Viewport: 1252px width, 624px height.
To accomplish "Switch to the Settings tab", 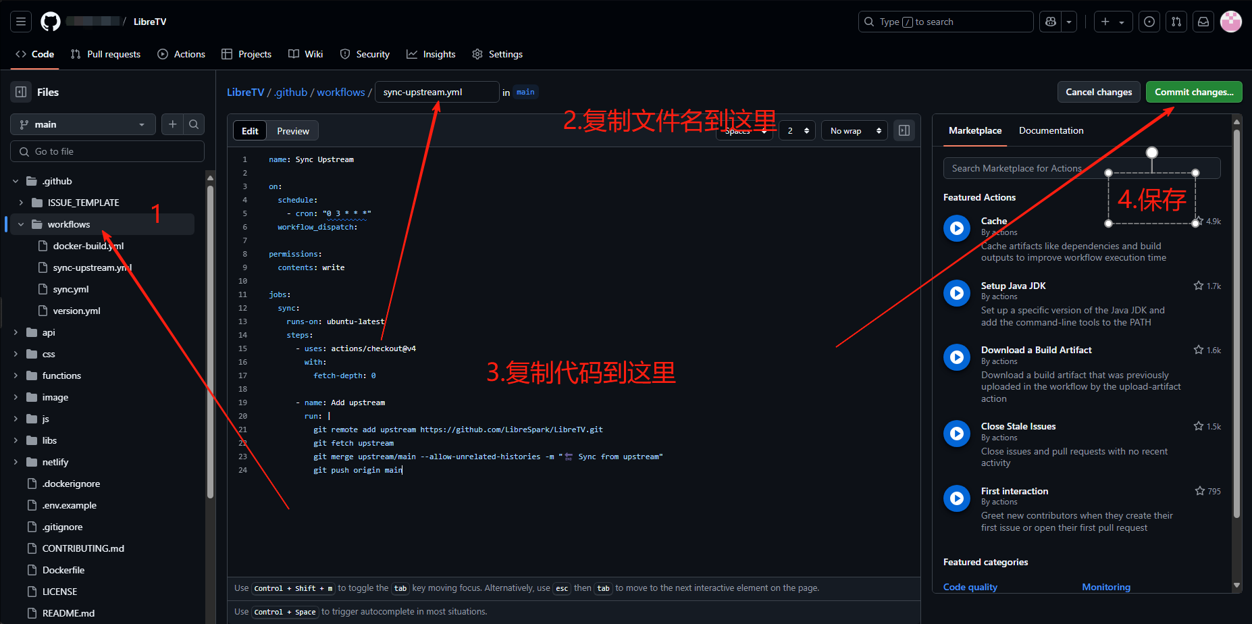I will coord(497,54).
